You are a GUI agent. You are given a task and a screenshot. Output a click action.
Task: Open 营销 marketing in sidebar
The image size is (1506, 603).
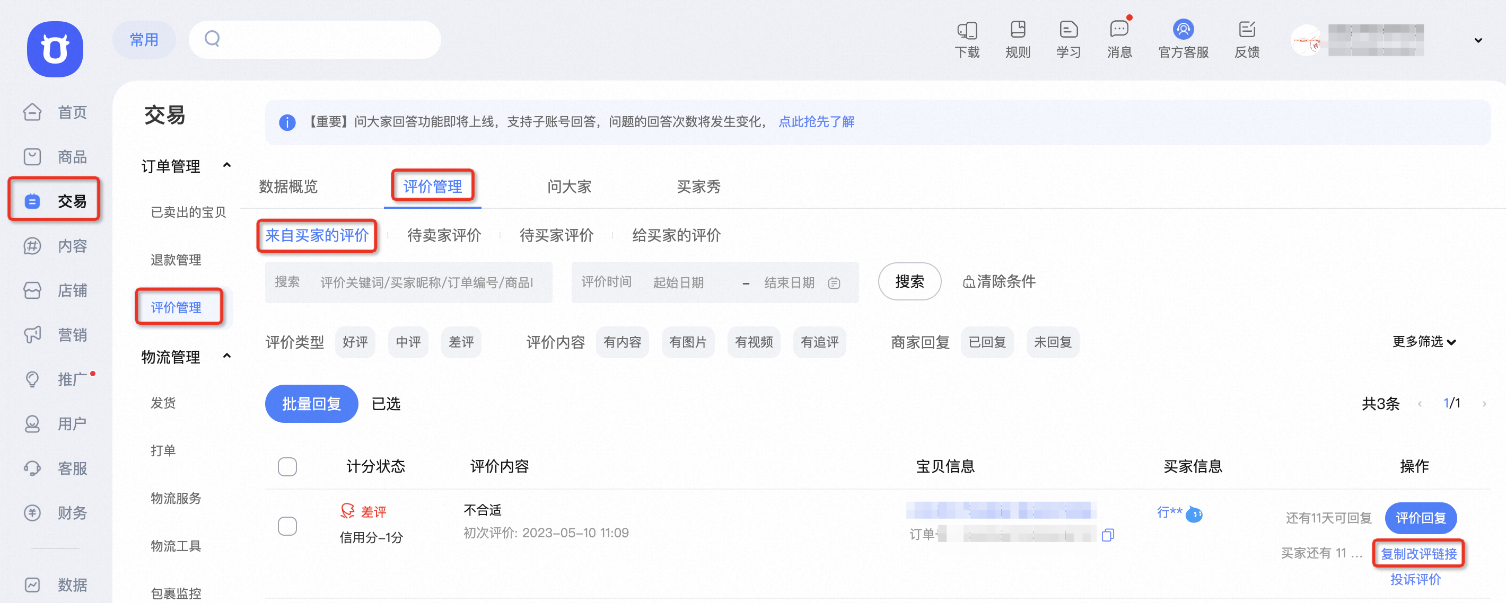56,335
